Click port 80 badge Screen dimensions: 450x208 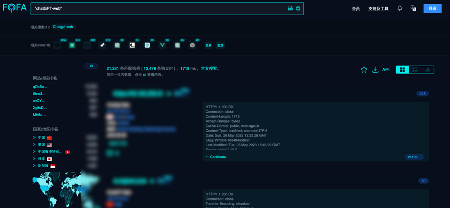click(423, 181)
